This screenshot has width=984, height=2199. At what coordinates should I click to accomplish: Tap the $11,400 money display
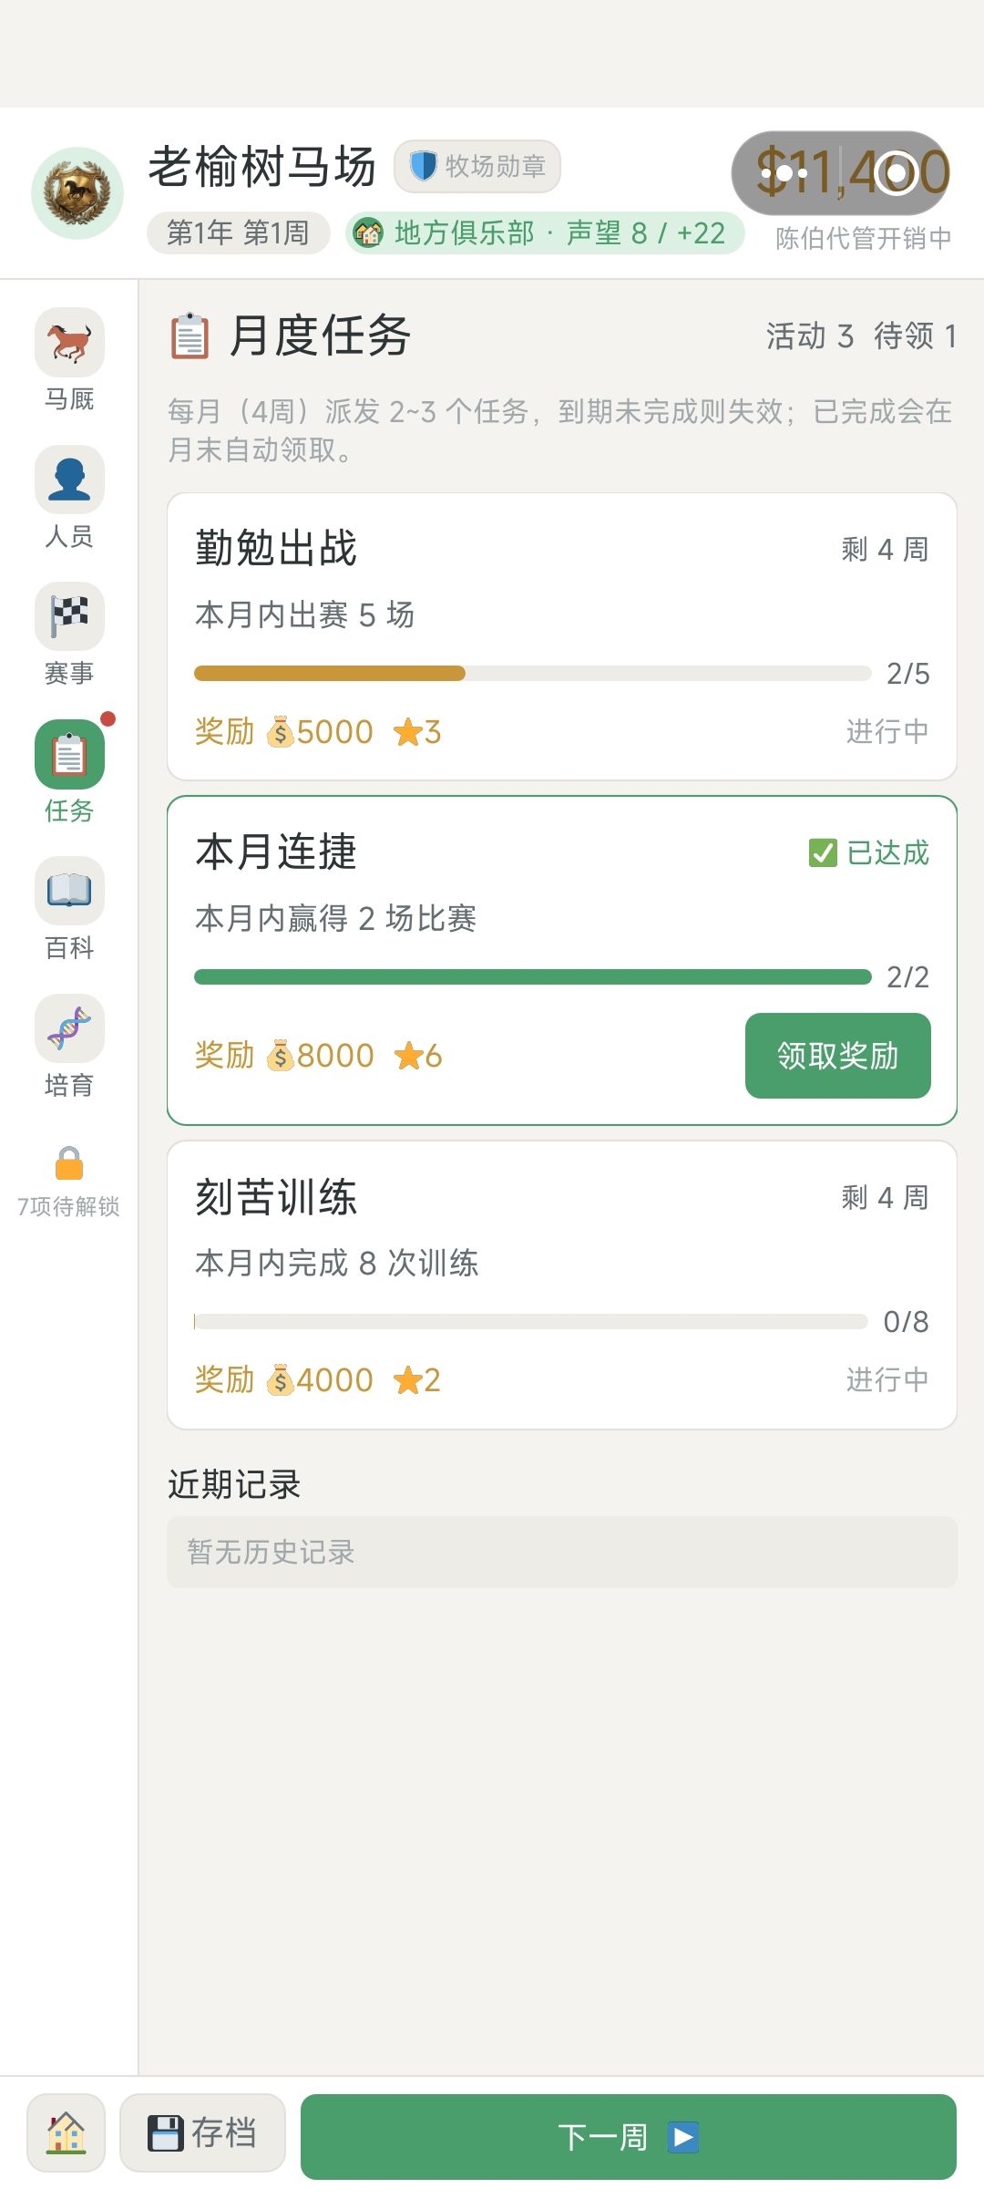tap(841, 173)
